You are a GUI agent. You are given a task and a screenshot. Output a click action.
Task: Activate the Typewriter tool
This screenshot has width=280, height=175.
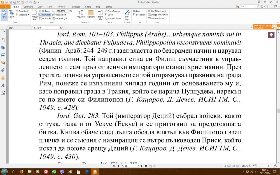pos(80,14)
